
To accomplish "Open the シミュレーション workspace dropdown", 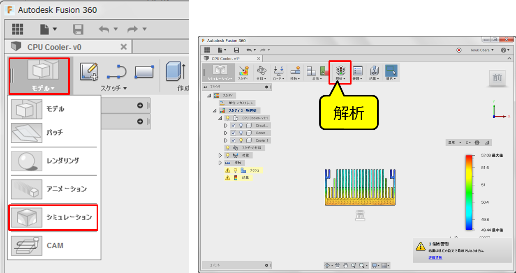I will tap(221, 73).
